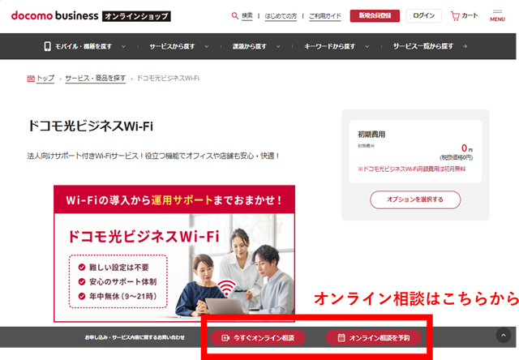Open サービス一覧から探す menu item
The height and width of the screenshot is (360, 519).
(x=423, y=46)
